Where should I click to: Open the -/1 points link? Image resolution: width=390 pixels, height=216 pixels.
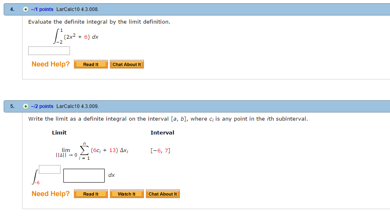click(x=42, y=9)
